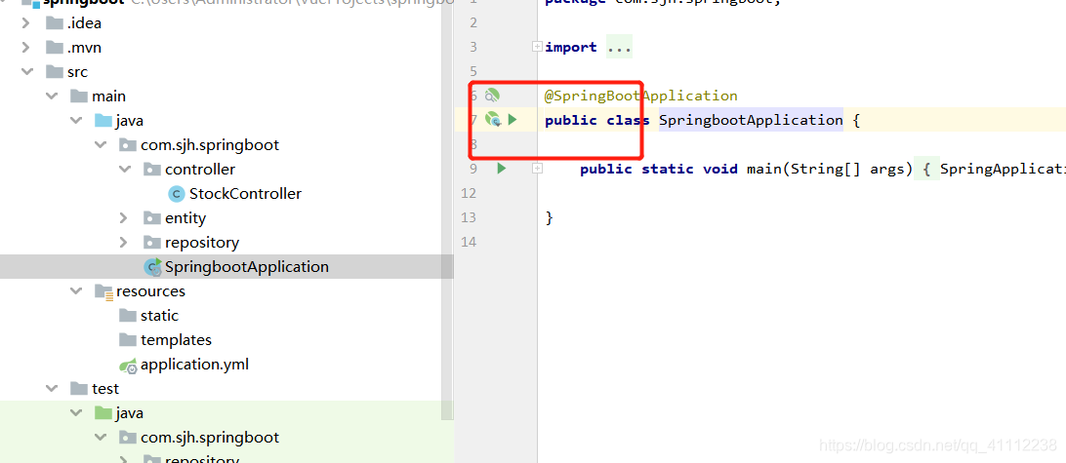The image size is (1066, 463).
Task: Expand the entity package
Action: tap(124, 218)
